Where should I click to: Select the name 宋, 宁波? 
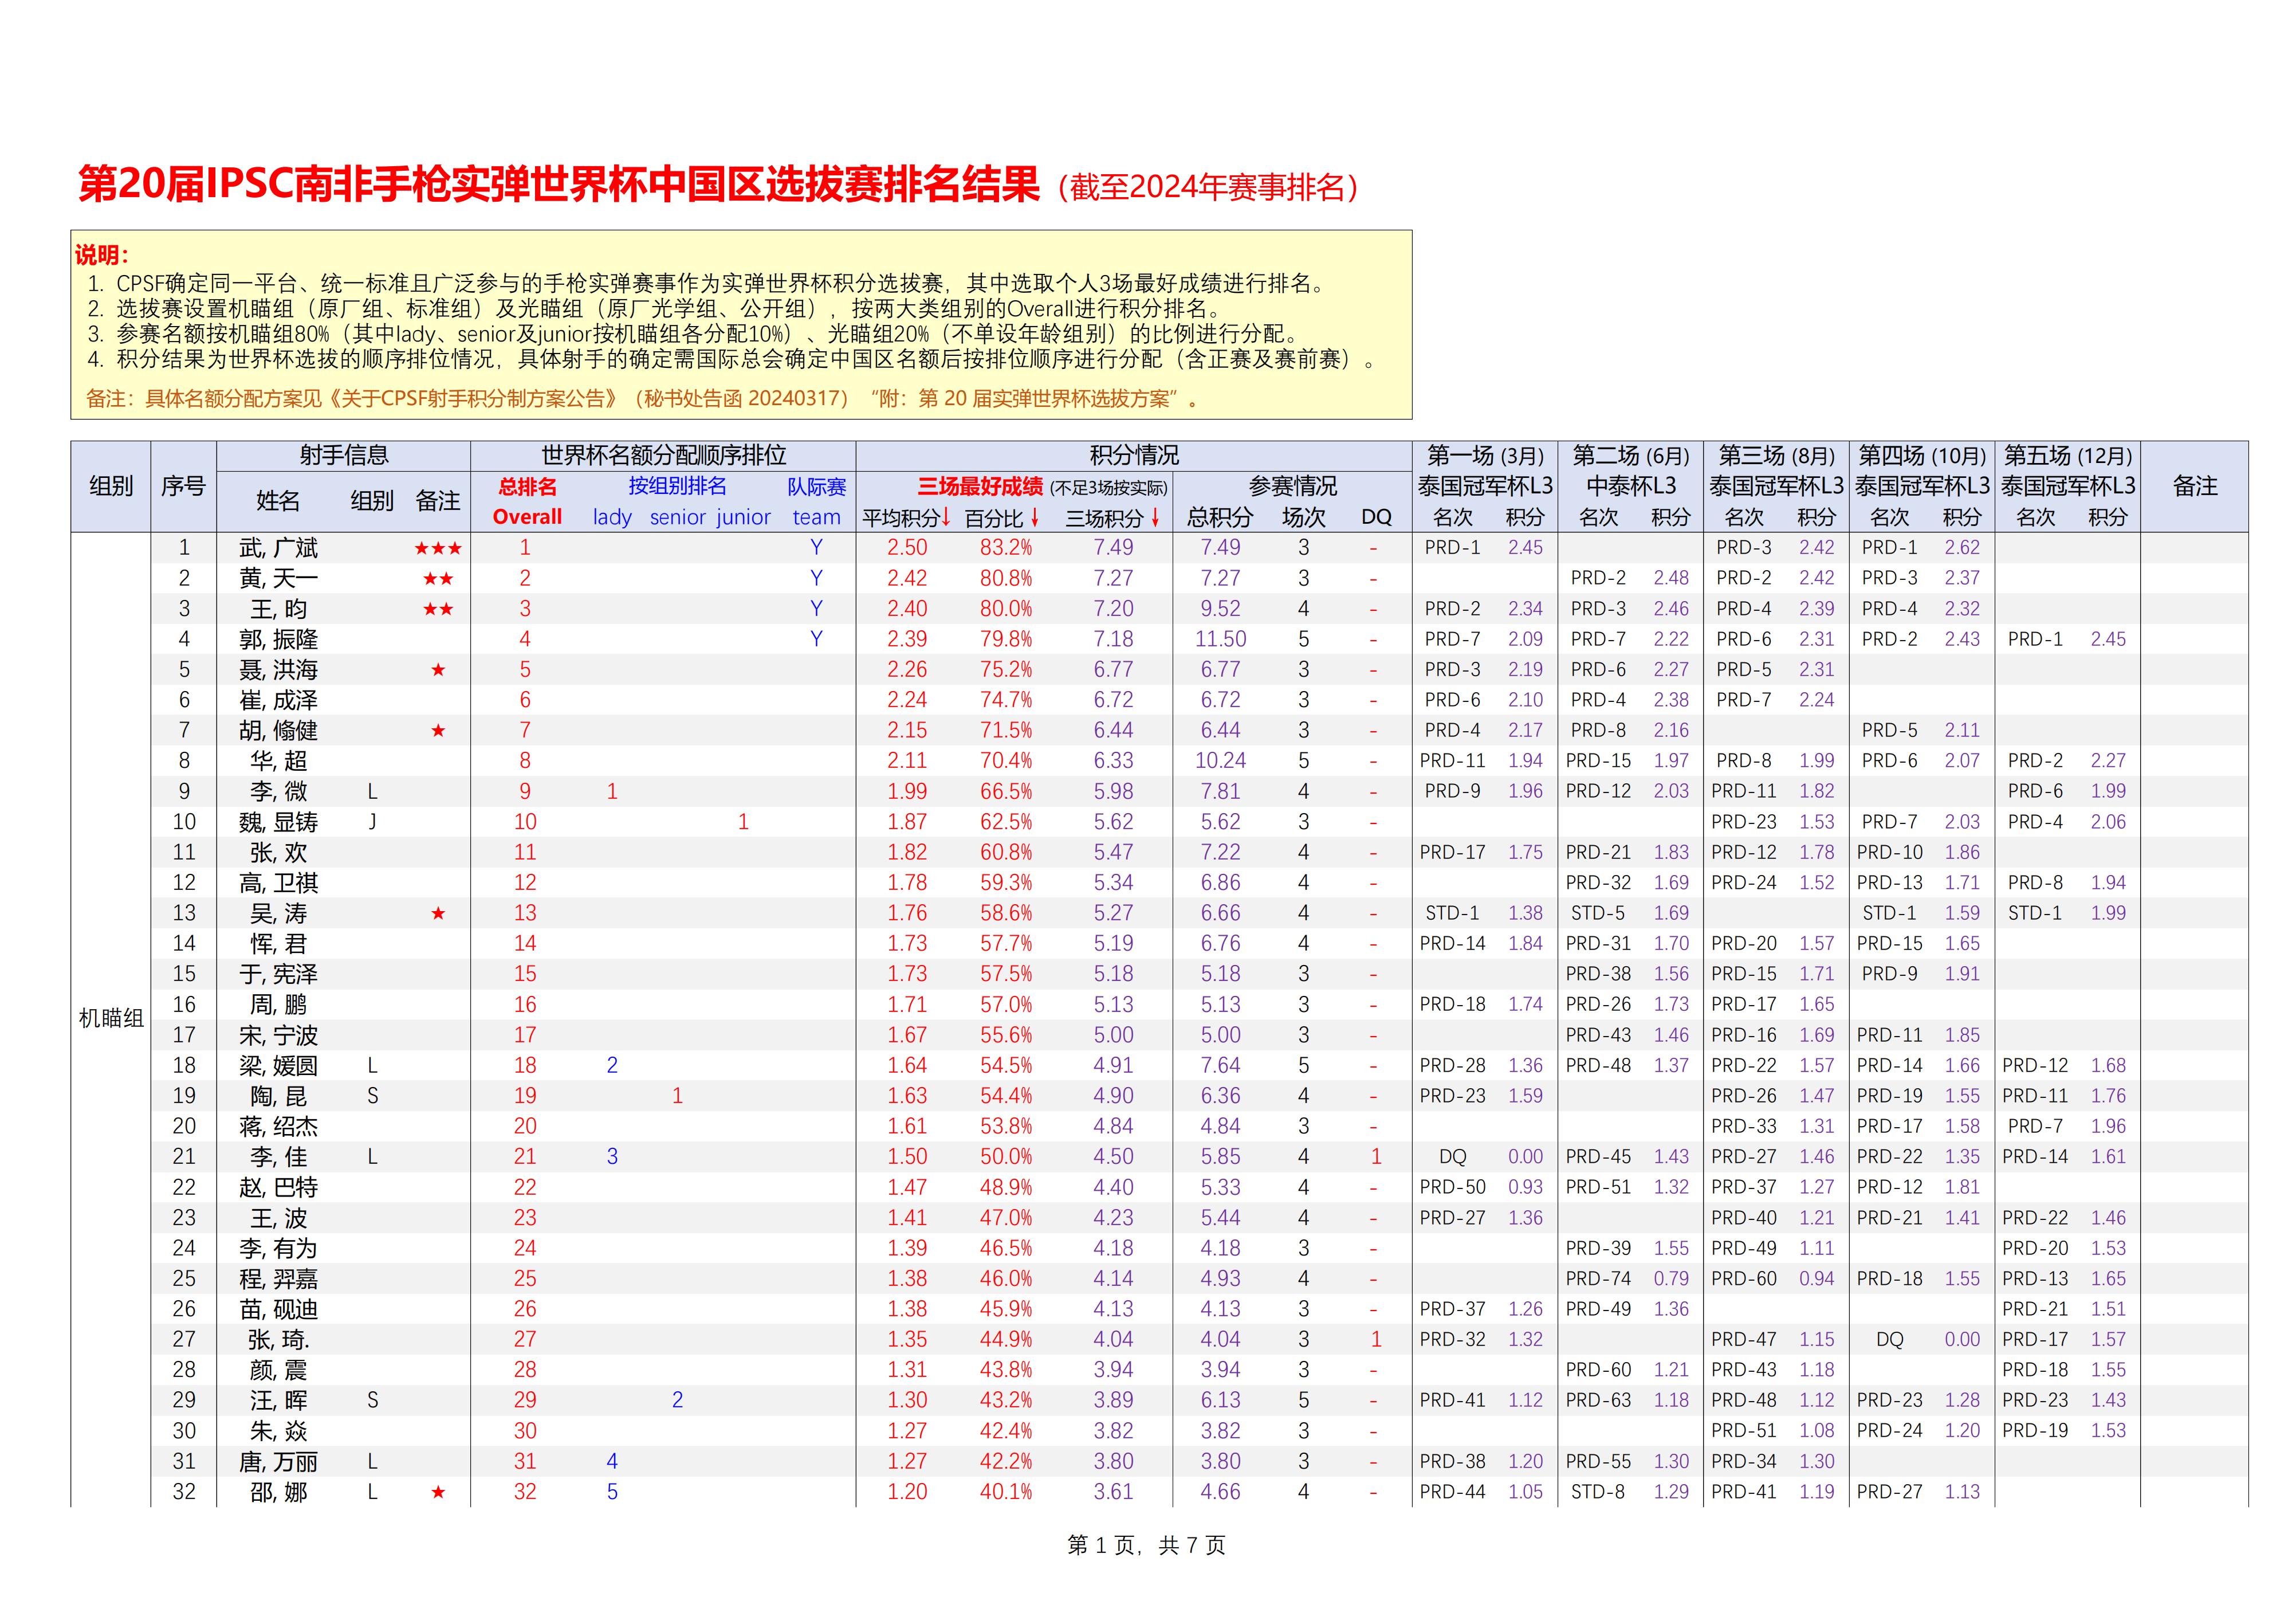coord(278,1035)
